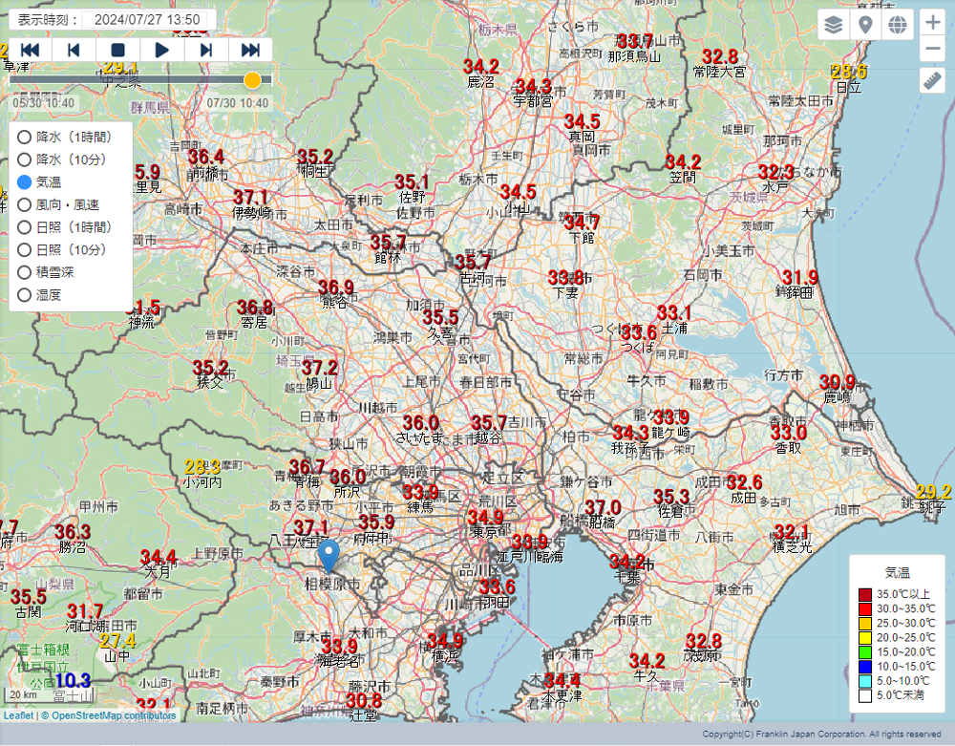Click the display time date field
Screen dimensions: 955x746
point(148,19)
